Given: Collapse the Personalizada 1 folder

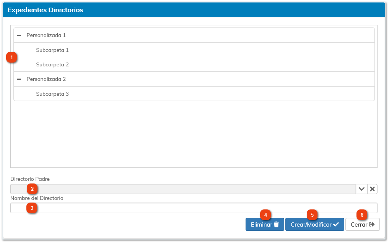Looking at the screenshot, I should [x=19, y=35].
